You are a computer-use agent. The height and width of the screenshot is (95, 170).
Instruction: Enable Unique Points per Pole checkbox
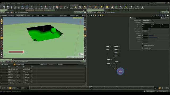coord(143,45)
